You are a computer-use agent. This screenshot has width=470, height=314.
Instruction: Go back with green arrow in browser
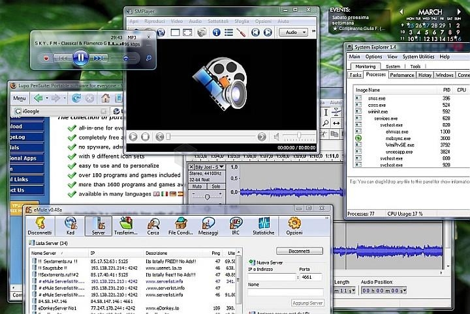click(39, 98)
